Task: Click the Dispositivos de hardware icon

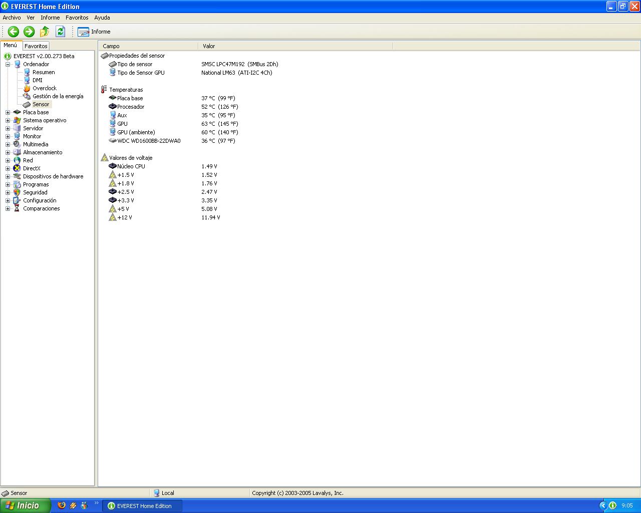Action: pos(17,176)
